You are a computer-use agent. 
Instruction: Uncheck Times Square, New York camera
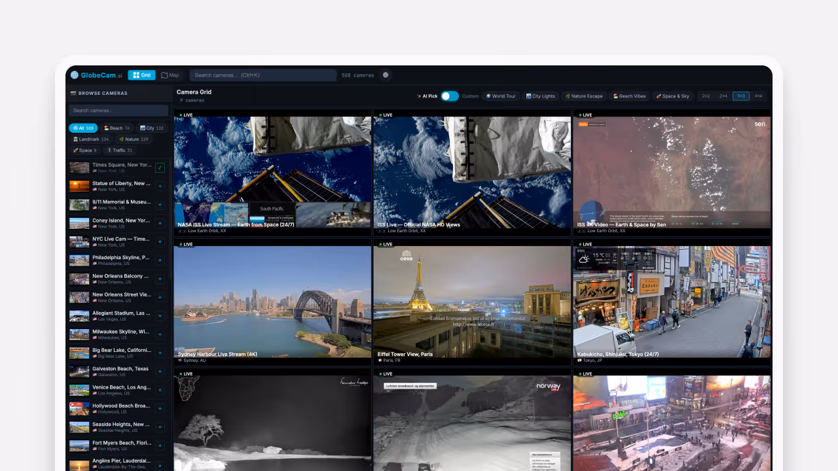(x=160, y=167)
